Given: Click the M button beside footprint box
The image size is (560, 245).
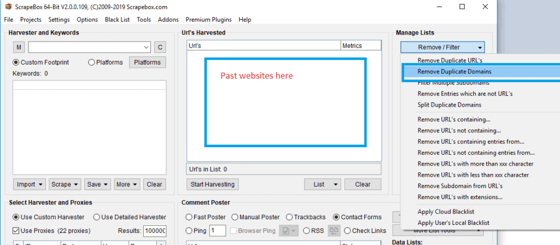Looking at the screenshot, I should click(x=19, y=47).
